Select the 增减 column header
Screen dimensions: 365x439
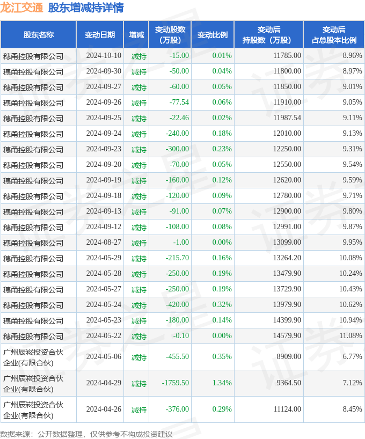point(136,35)
